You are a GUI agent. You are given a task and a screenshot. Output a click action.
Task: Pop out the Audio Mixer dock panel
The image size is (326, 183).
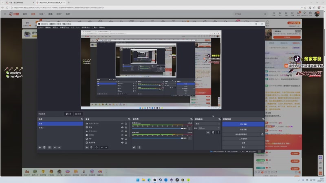pos(192,119)
